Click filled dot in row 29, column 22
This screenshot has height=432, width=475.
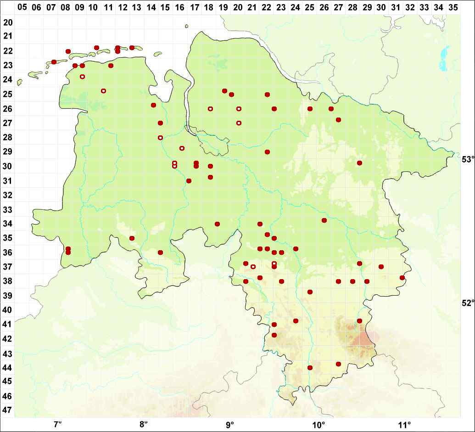pyautogui.click(x=267, y=152)
